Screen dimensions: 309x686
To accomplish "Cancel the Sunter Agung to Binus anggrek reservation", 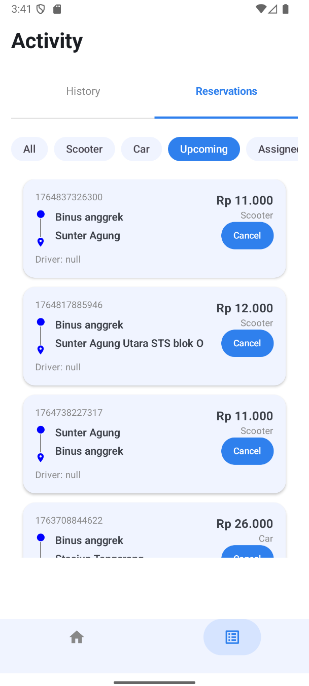I will [247, 451].
